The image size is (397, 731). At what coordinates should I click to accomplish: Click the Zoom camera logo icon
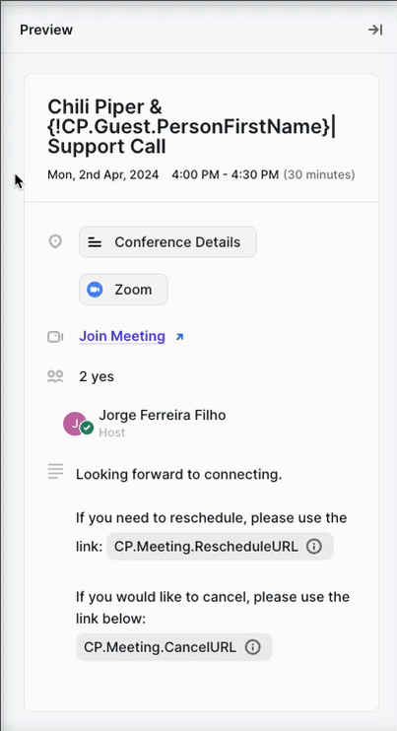point(95,290)
